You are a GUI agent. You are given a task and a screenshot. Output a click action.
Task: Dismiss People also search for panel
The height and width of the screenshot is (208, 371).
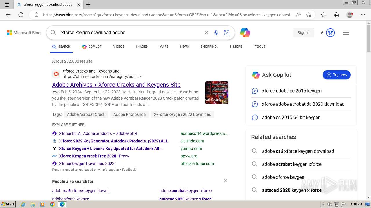225,181
